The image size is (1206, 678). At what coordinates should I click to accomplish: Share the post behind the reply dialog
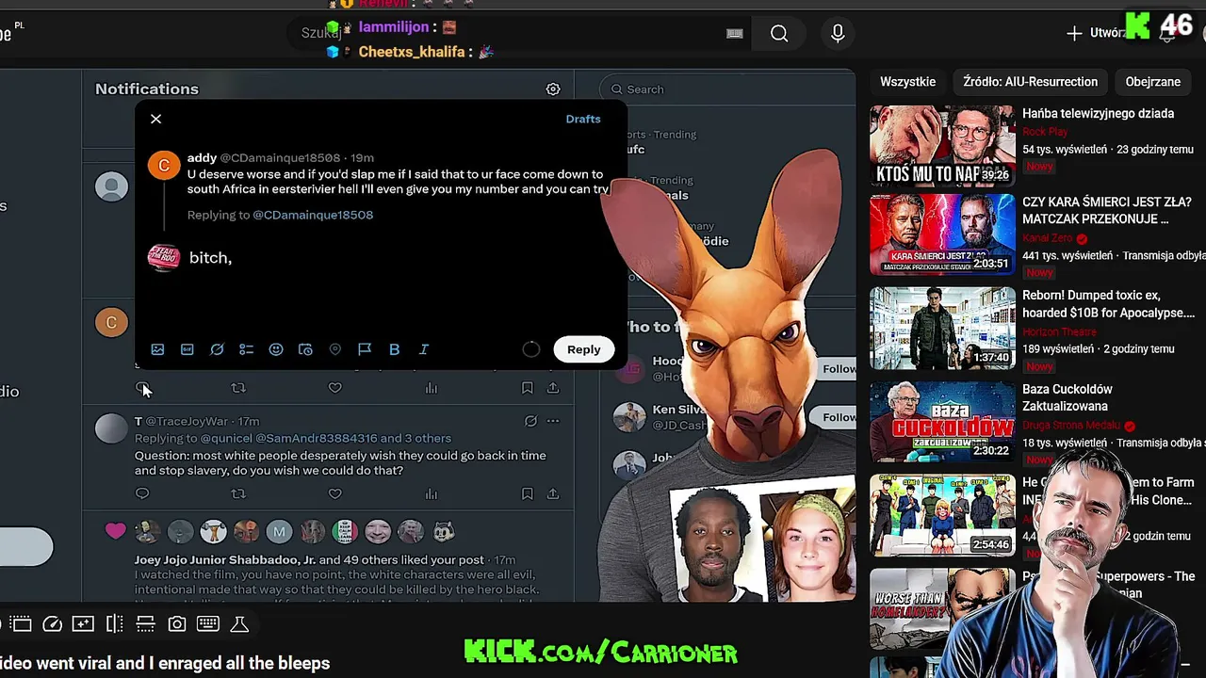[553, 388]
